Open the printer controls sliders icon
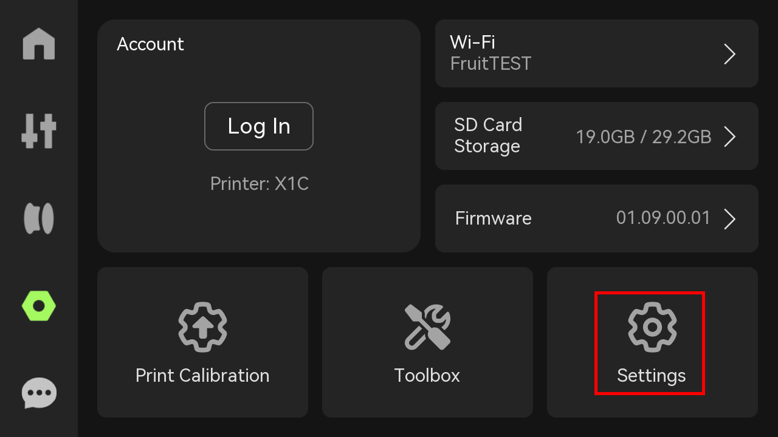The width and height of the screenshot is (778, 437). pyautogui.click(x=39, y=131)
